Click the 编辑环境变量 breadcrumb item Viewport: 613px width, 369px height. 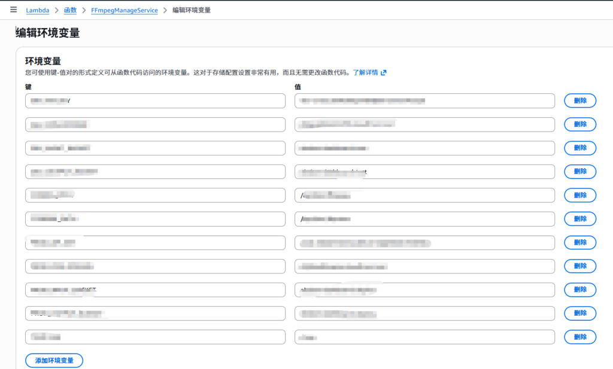[x=191, y=10]
